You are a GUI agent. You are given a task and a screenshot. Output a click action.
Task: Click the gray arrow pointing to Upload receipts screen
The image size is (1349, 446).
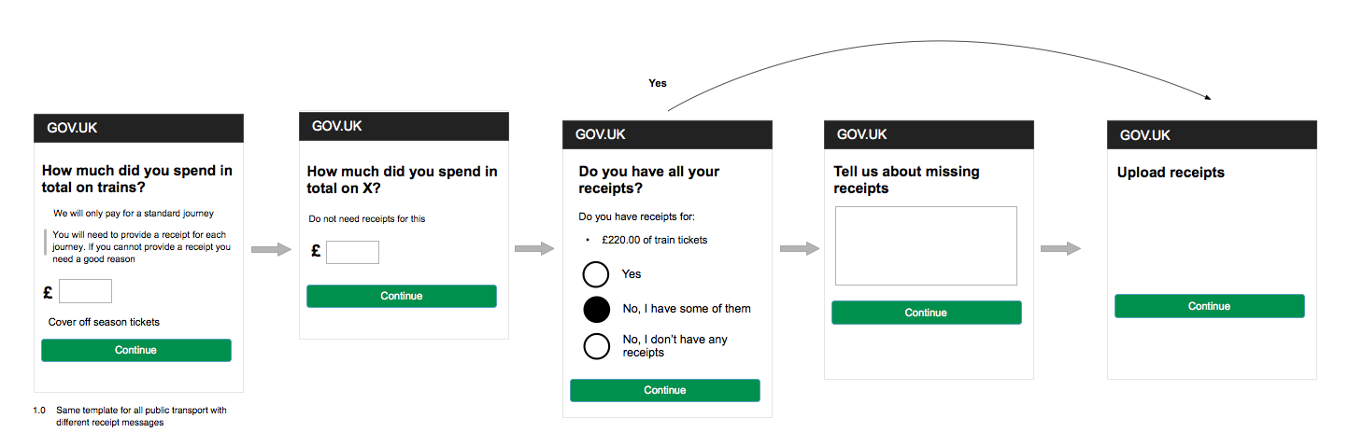[1060, 248]
